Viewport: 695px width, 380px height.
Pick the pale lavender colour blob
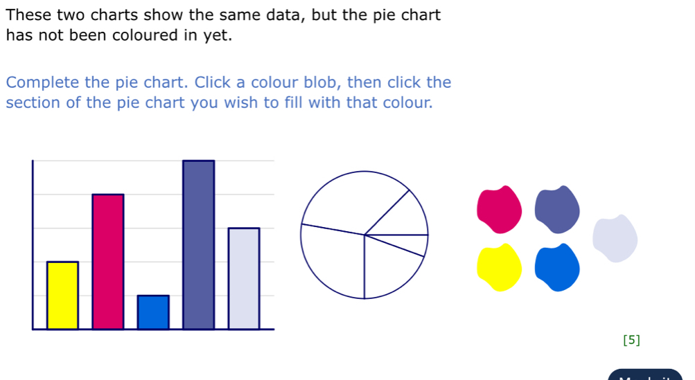(x=615, y=239)
